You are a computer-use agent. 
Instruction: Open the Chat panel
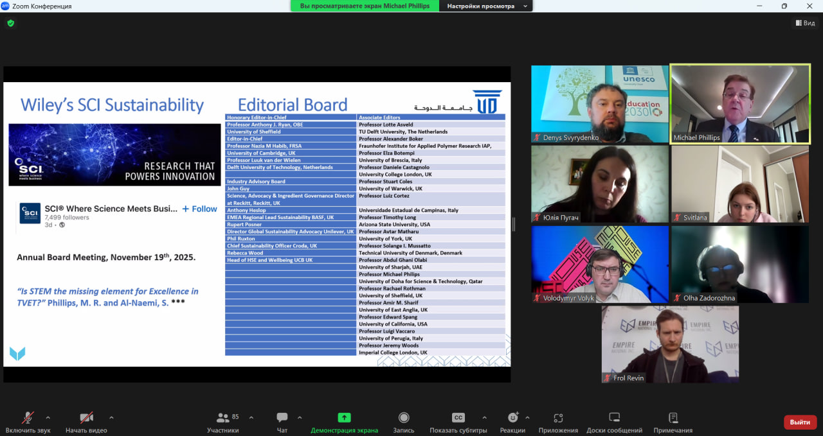[x=282, y=418]
